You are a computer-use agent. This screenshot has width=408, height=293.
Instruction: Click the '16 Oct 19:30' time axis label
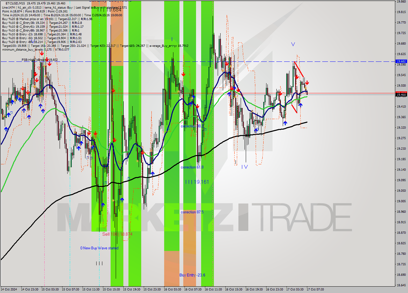pos(254,289)
